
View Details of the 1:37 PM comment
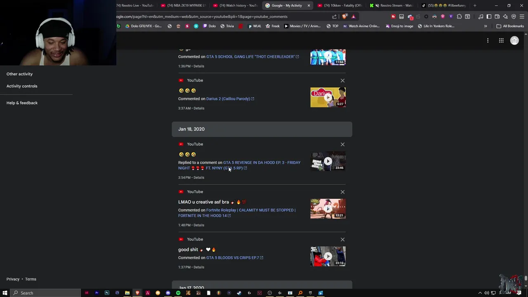click(x=199, y=267)
